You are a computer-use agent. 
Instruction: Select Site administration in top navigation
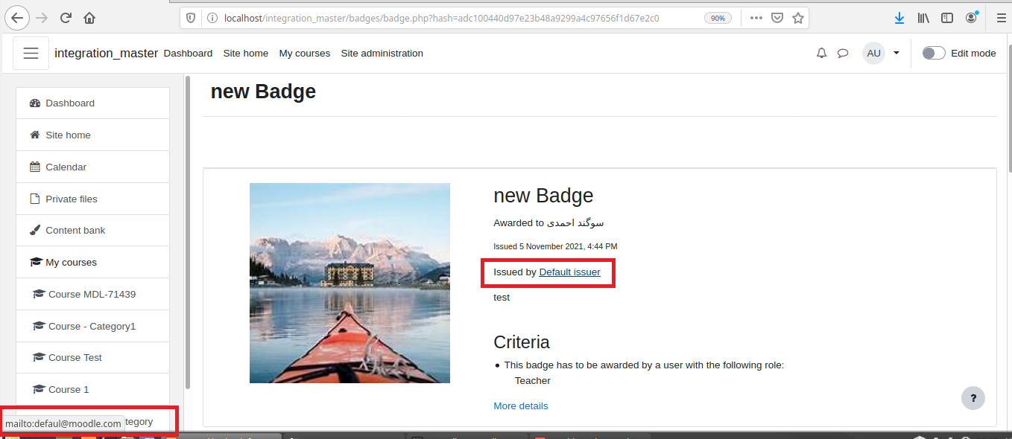point(382,54)
